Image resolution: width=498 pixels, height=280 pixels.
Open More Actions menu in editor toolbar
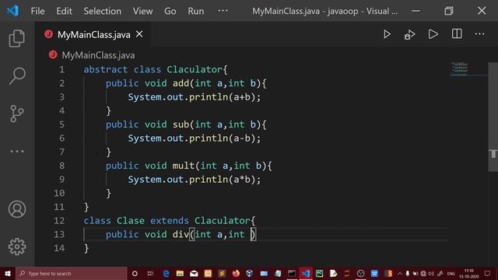479,34
